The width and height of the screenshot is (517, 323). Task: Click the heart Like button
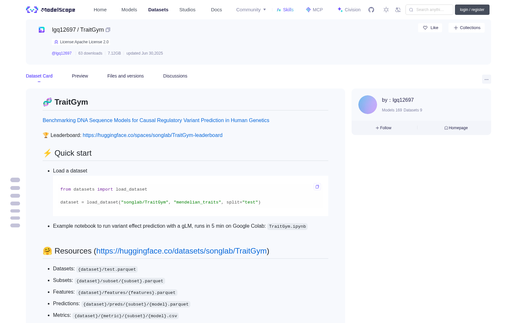coord(430,28)
